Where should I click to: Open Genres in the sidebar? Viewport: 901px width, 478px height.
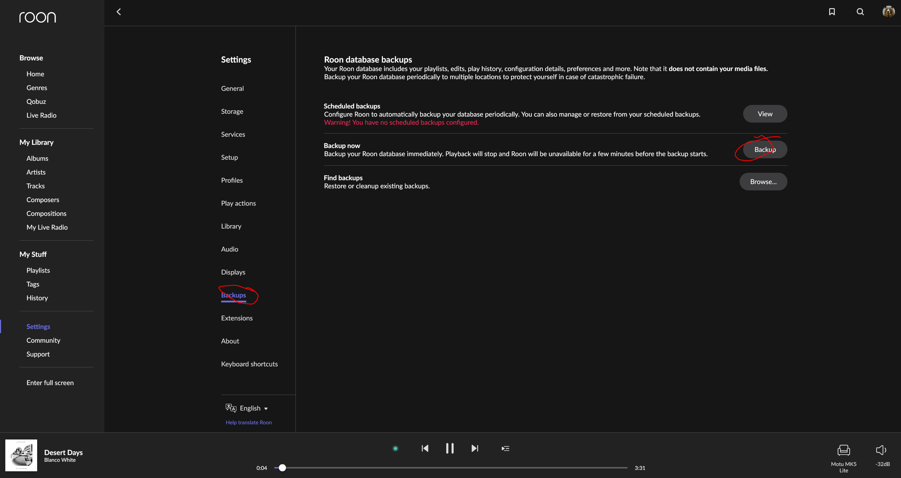point(37,88)
